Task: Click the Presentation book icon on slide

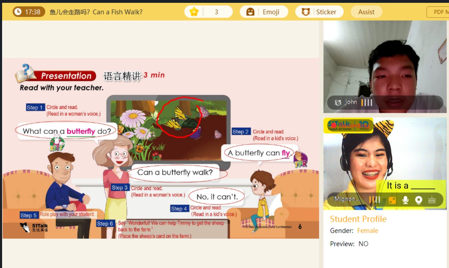Action: (25, 73)
